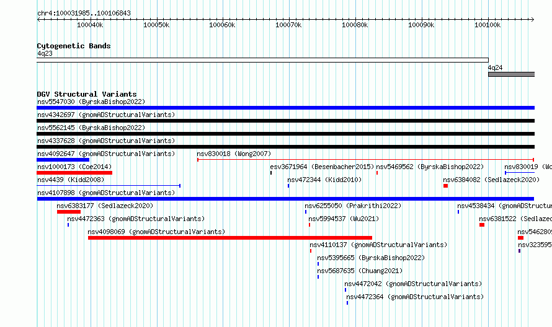552x327 pixels.
Task: Select the blue nsv5547030 variant bar
Action: tap(285, 108)
